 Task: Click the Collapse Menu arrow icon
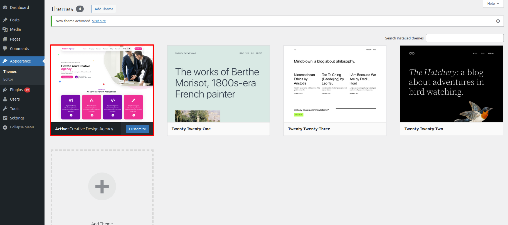[x=5, y=127]
